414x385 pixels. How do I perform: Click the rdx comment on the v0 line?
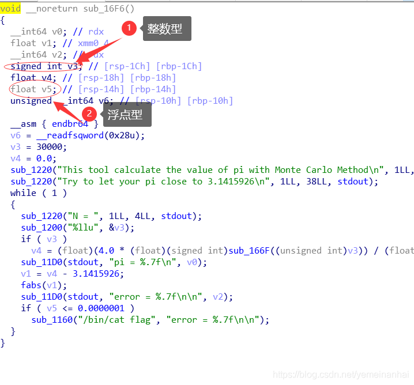(96, 32)
